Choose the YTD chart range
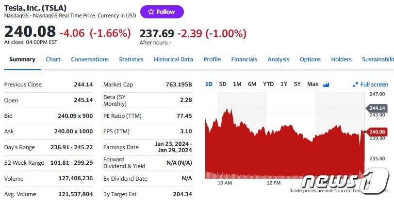 tap(268, 84)
